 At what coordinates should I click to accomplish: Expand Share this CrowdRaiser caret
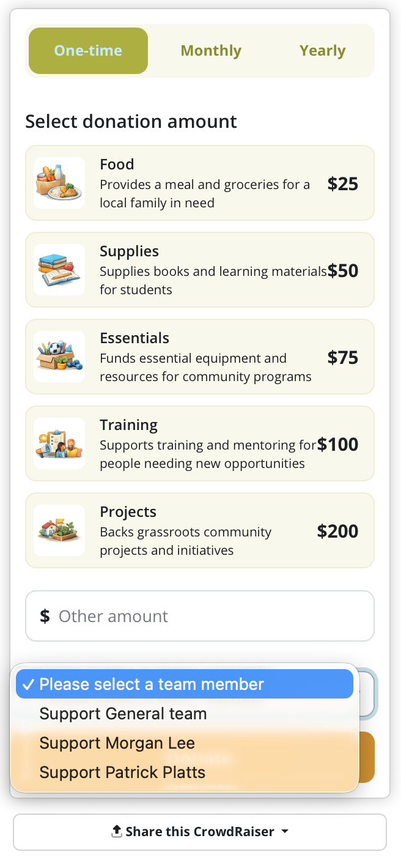285,832
